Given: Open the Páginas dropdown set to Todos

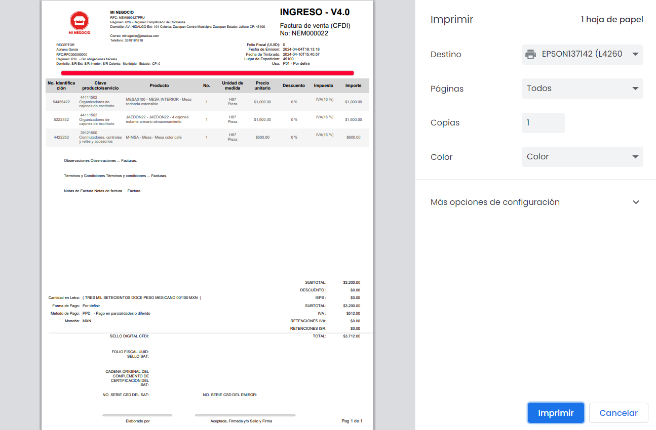Looking at the screenshot, I should coord(582,89).
